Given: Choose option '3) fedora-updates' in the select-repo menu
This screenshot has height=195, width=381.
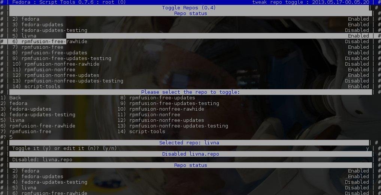Looking at the screenshot, I should (26, 109).
